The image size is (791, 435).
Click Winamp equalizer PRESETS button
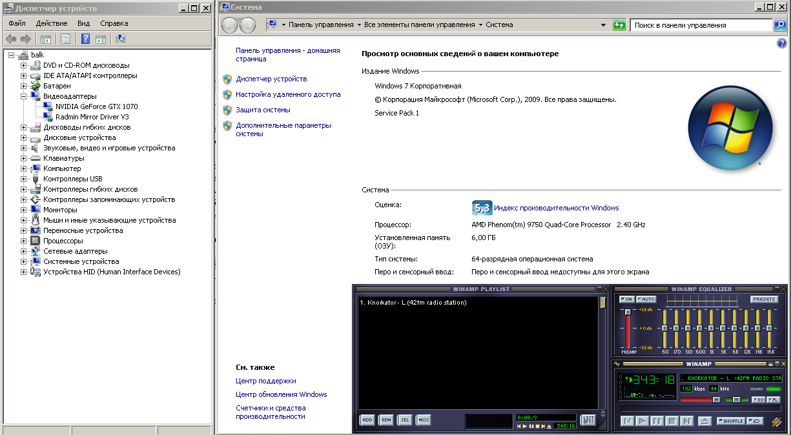(x=765, y=299)
